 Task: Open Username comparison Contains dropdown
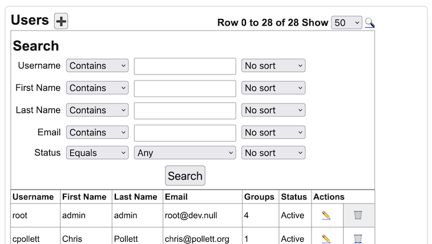coord(97,66)
